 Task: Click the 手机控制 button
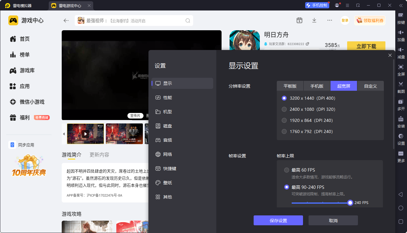[x=317, y=5]
